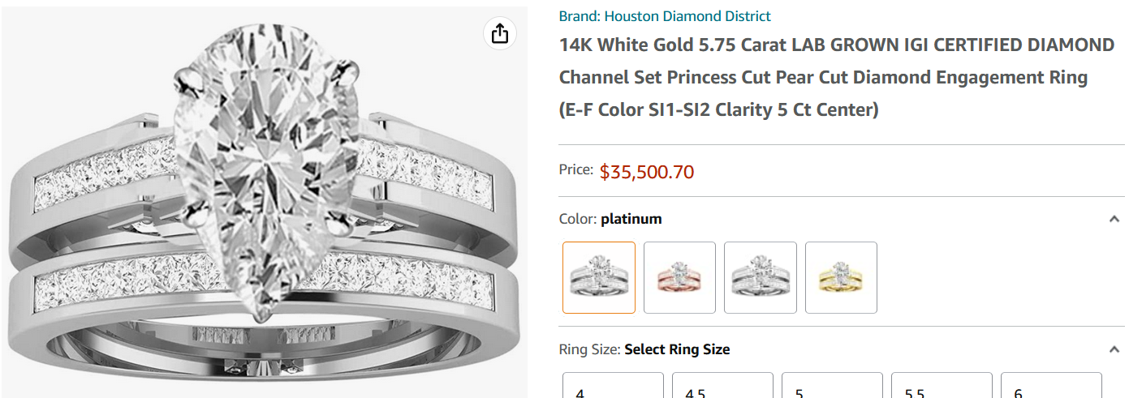Collapse the Color options section chevron

[1114, 219]
